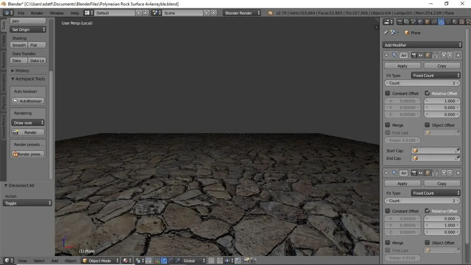Click the Flat shading button
This screenshot has width=471, height=265.
click(x=37, y=45)
